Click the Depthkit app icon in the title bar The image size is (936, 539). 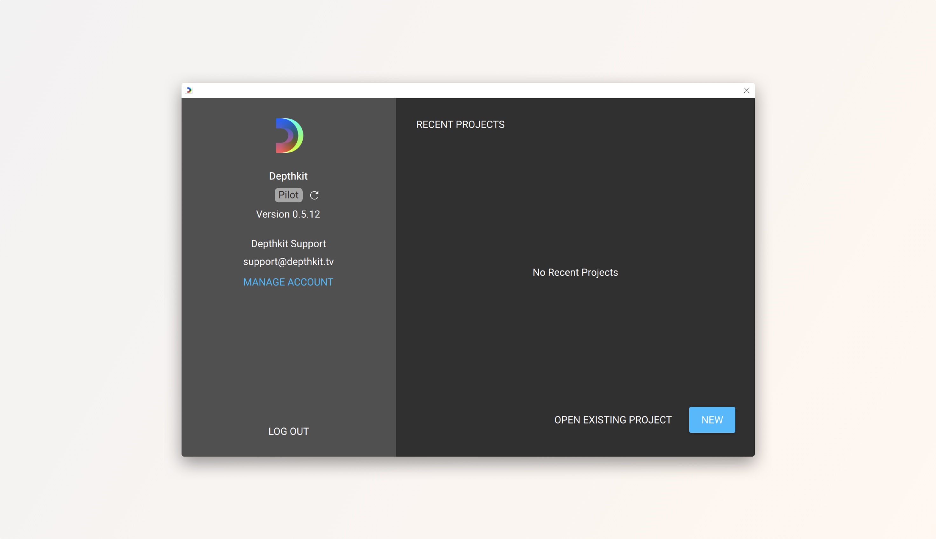pyautogui.click(x=189, y=90)
